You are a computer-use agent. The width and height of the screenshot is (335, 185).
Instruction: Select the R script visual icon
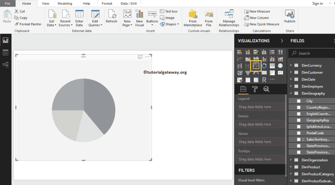pyautogui.click(x=264, y=80)
